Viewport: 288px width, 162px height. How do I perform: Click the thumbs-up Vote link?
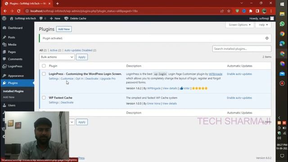click(184, 88)
